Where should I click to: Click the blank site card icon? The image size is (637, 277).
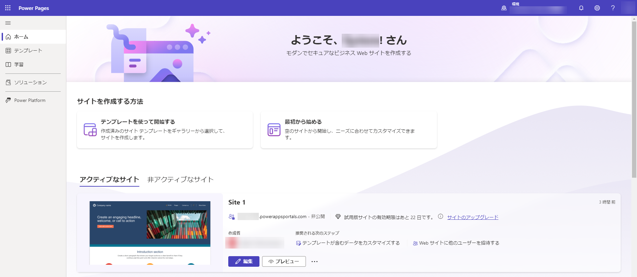click(274, 130)
